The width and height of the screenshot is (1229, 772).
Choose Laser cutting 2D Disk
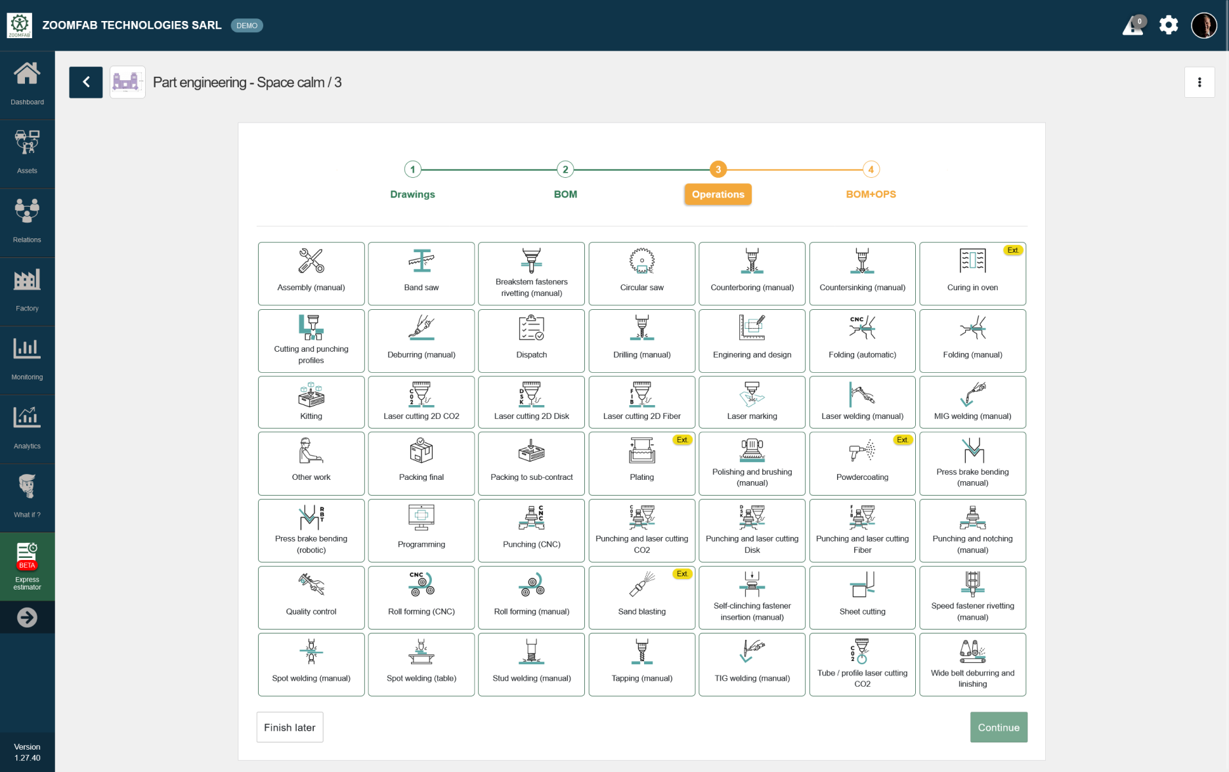point(532,402)
